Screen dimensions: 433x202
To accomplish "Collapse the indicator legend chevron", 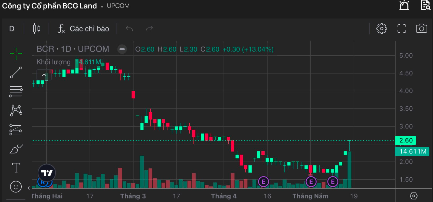I will tap(44, 75).
